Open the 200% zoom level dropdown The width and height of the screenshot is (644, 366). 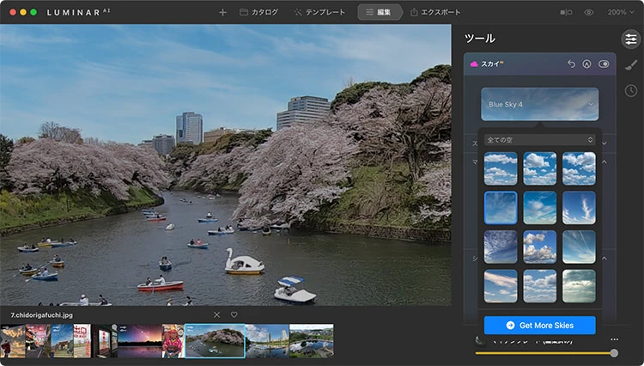pos(620,13)
